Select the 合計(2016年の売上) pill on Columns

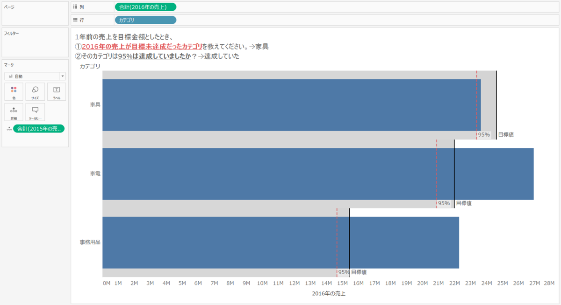(x=145, y=7)
